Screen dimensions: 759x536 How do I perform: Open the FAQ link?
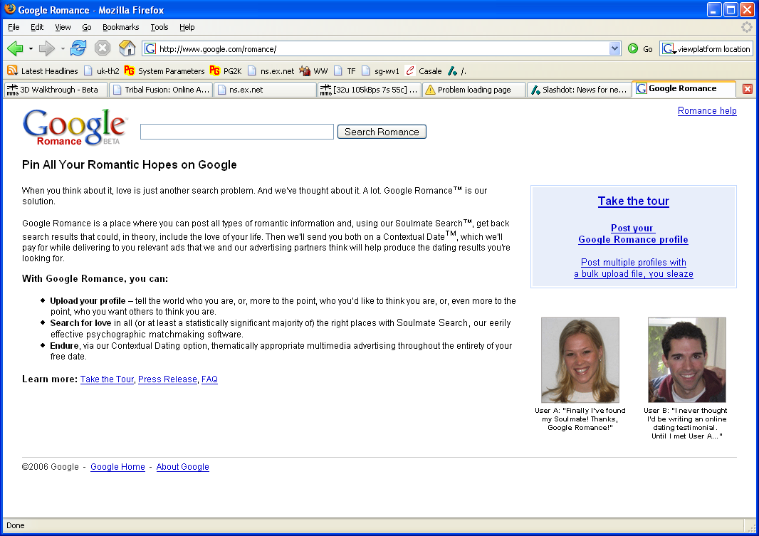pos(209,379)
